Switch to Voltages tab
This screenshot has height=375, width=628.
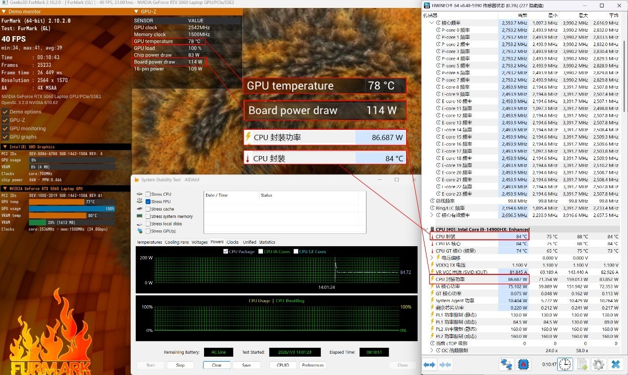(x=200, y=242)
